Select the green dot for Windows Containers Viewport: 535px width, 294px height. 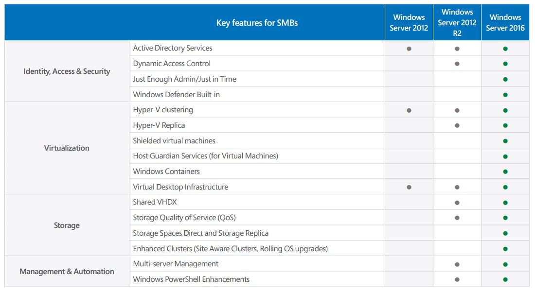pyautogui.click(x=505, y=172)
